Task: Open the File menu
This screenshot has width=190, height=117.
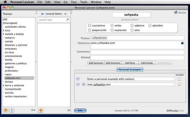Action: click(x=40, y=2)
